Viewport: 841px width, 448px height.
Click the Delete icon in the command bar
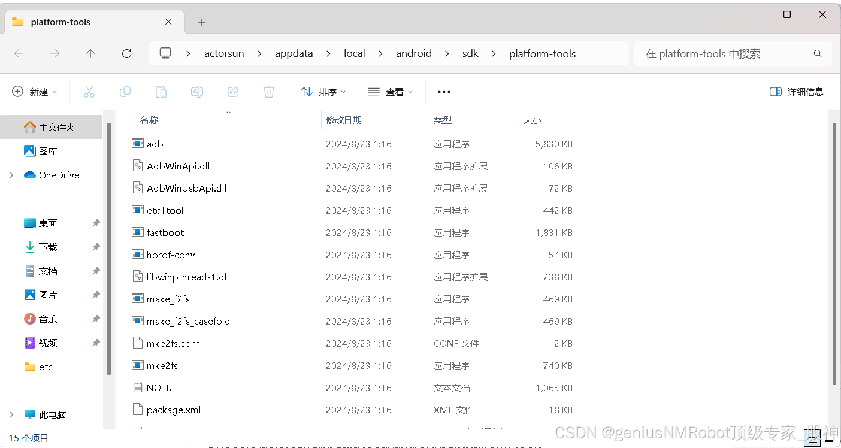tap(268, 91)
